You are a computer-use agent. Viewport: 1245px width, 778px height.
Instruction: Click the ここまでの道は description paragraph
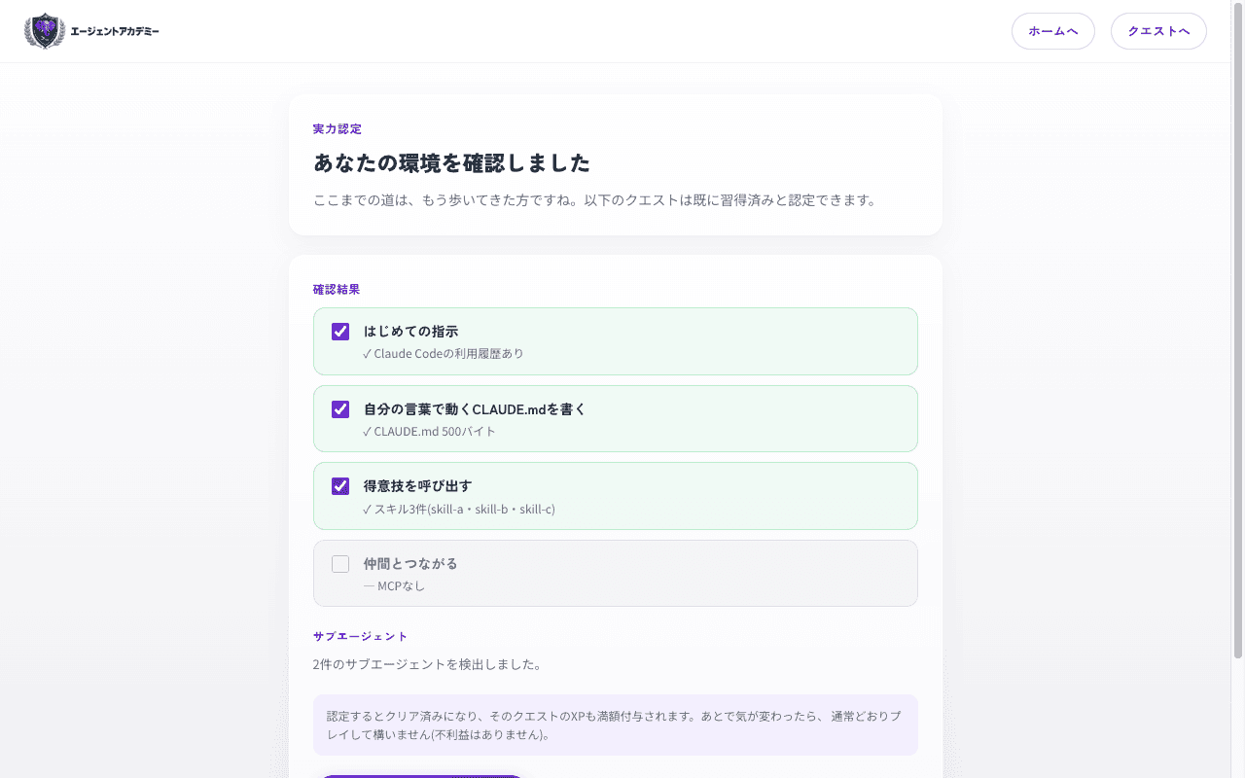[x=595, y=200]
